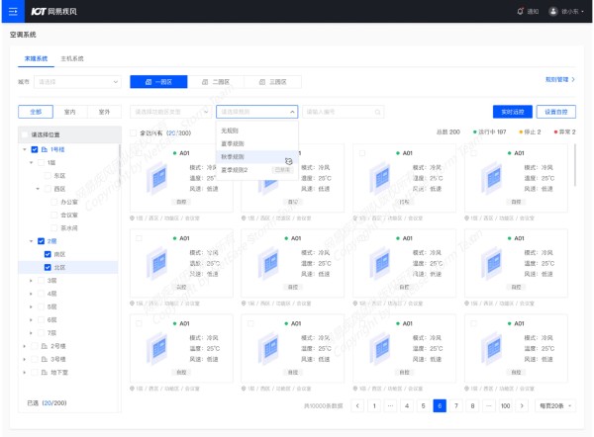Open notifications via the bell icon
594x437 pixels.
521,11
